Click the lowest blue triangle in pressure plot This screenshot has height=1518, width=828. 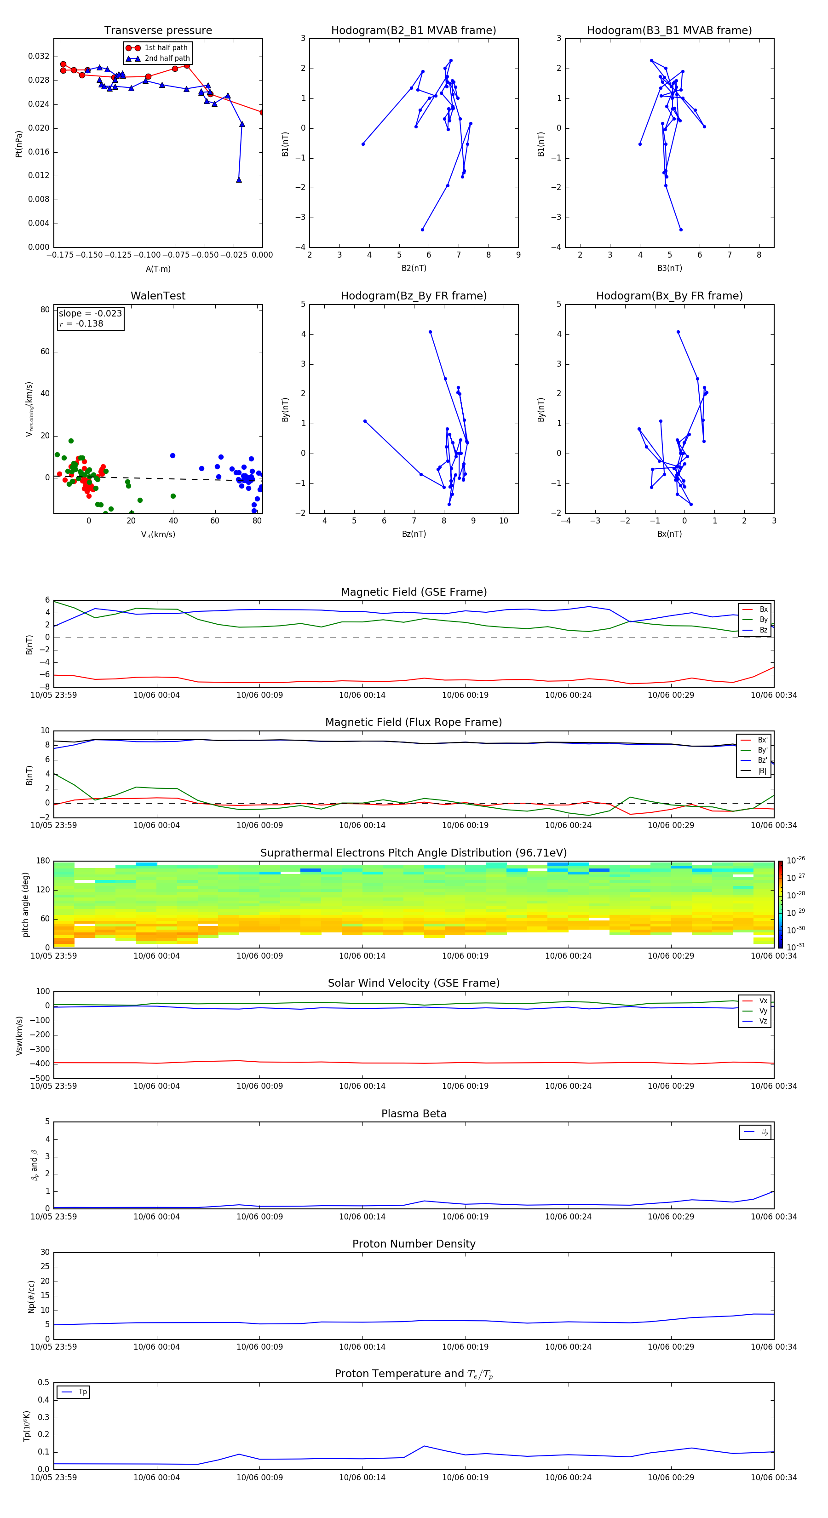pyautogui.click(x=239, y=180)
